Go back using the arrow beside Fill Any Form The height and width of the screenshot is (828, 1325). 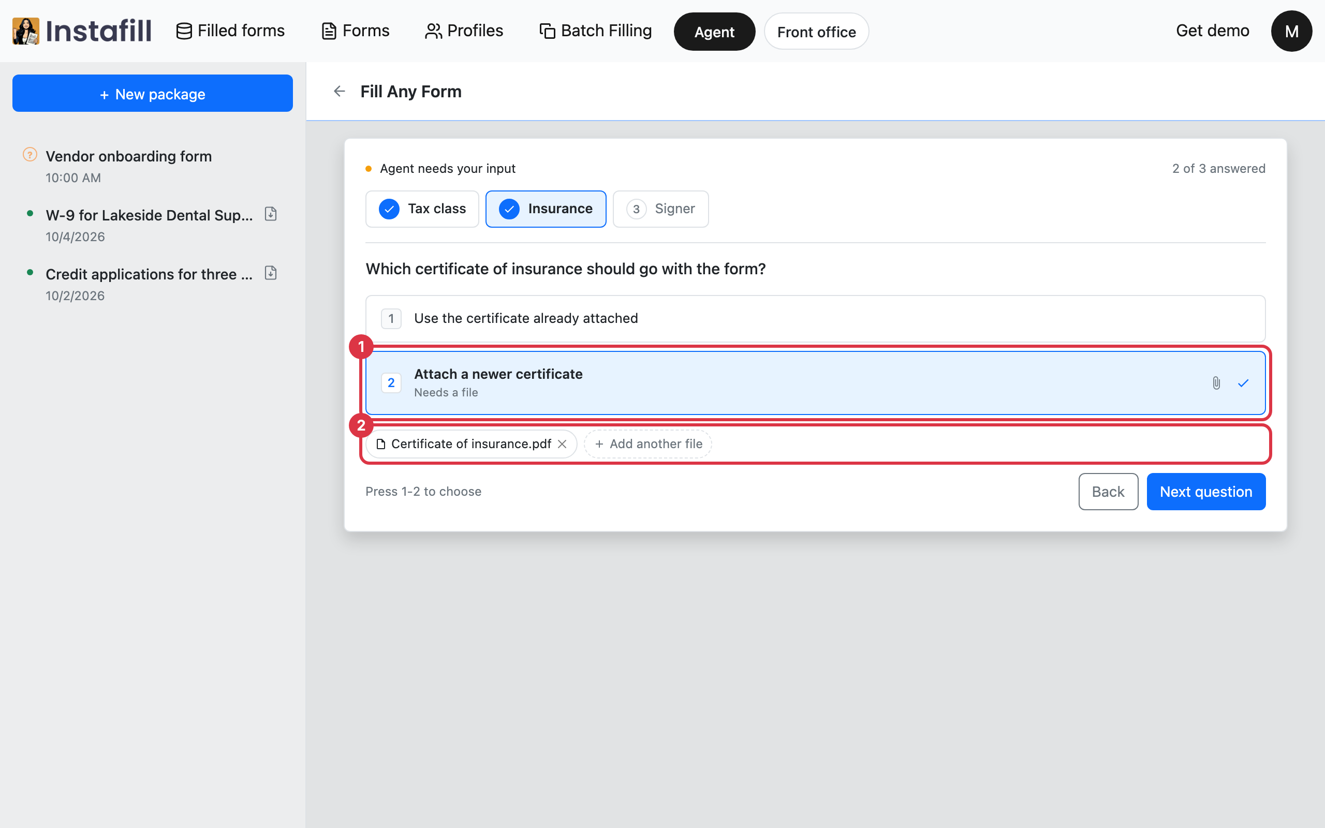(340, 92)
